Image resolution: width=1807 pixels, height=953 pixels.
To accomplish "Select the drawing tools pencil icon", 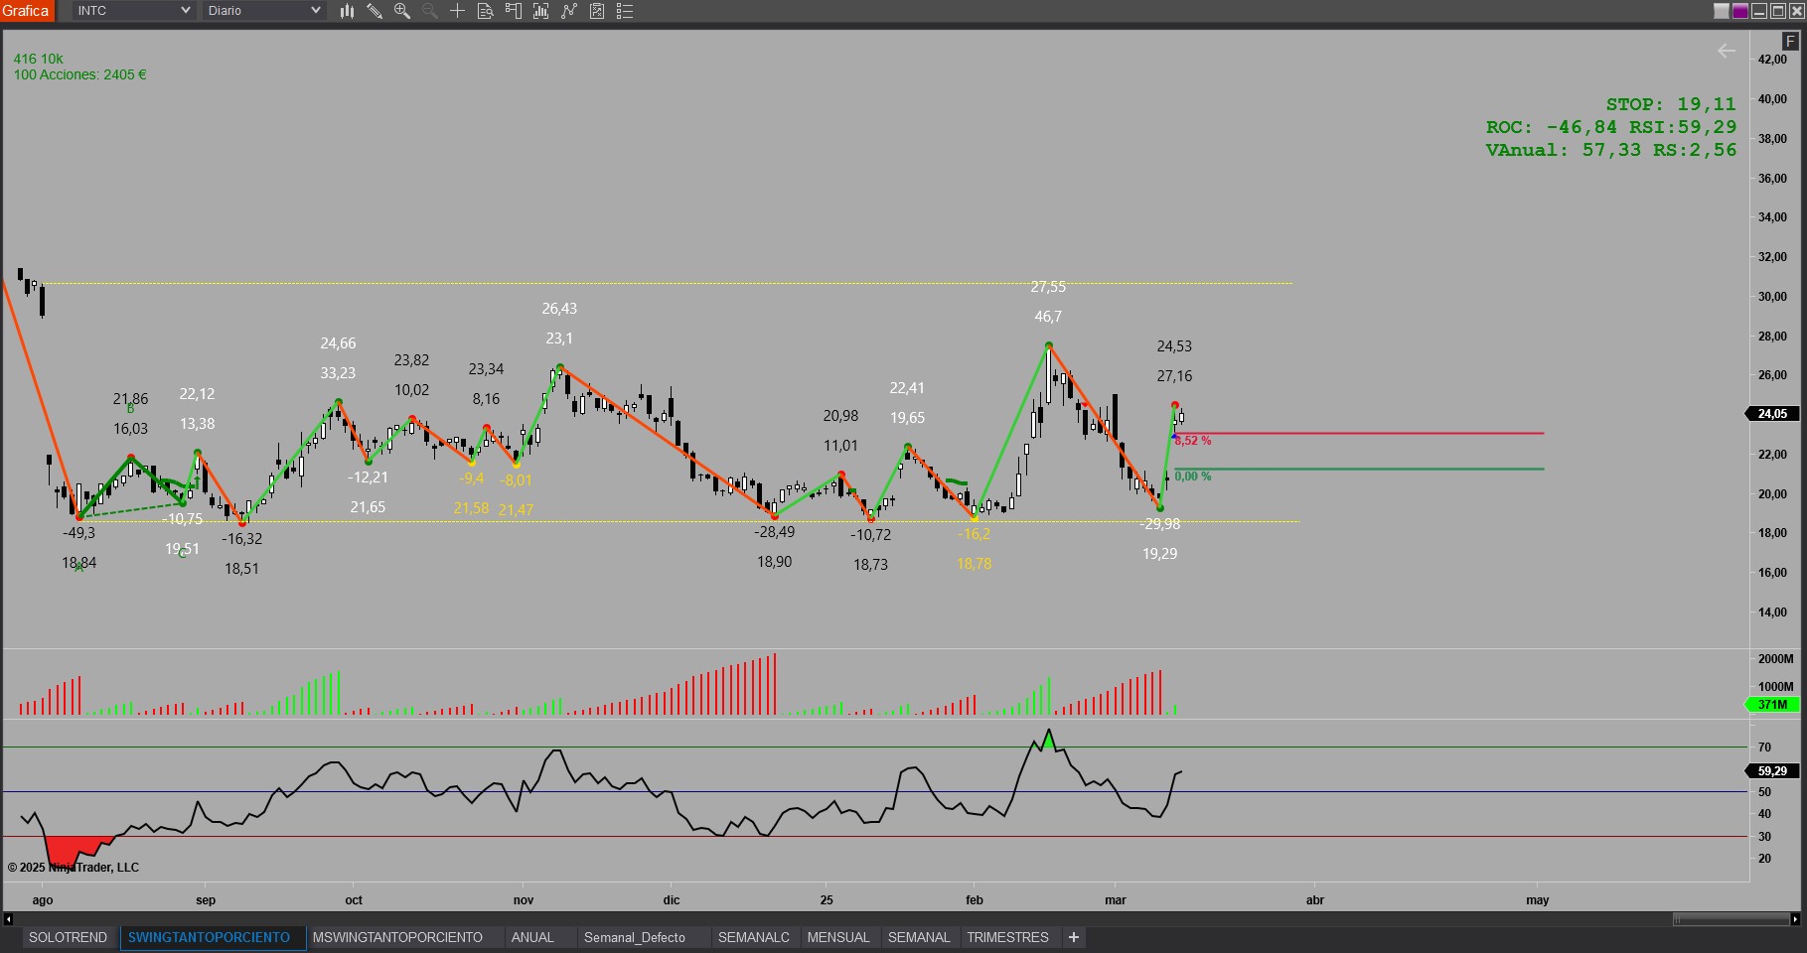I will (x=375, y=11).
